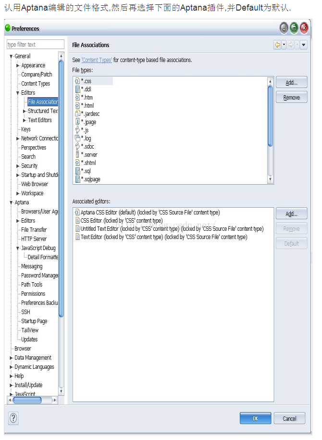Select the *.js file type
This screenshot has width=322, height=440.
point(82,130)
